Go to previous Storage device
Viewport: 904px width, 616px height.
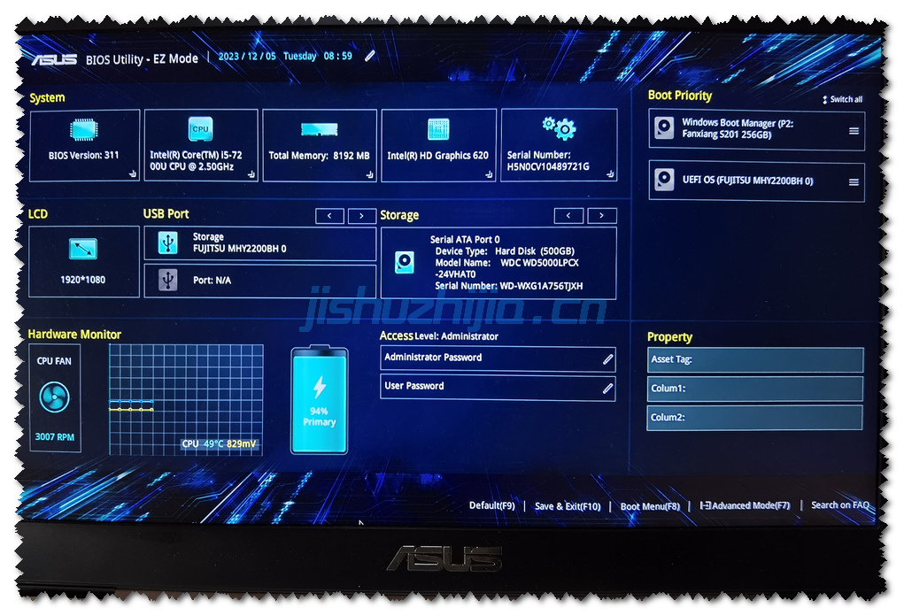tap(568, 216)
